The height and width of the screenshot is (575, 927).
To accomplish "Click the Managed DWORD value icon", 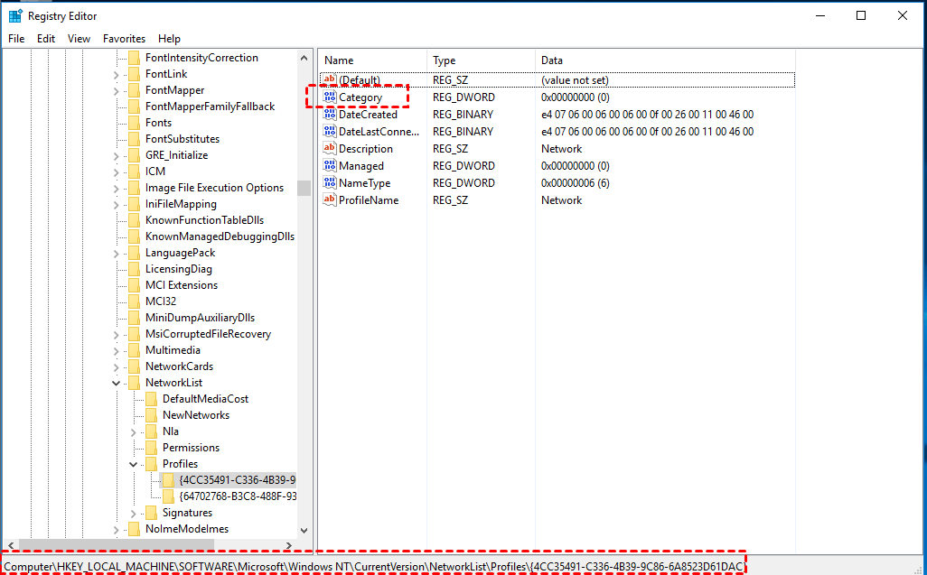I will click(x=330, y=166).
